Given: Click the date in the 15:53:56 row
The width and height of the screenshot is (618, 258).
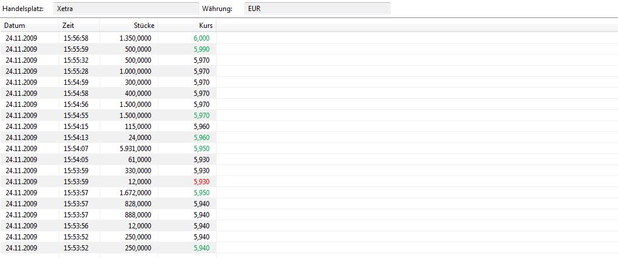Looking at the screenshot, I should tap(22, 225).
